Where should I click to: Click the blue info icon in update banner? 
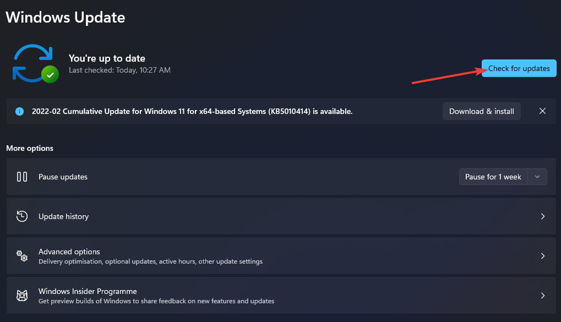20,111
